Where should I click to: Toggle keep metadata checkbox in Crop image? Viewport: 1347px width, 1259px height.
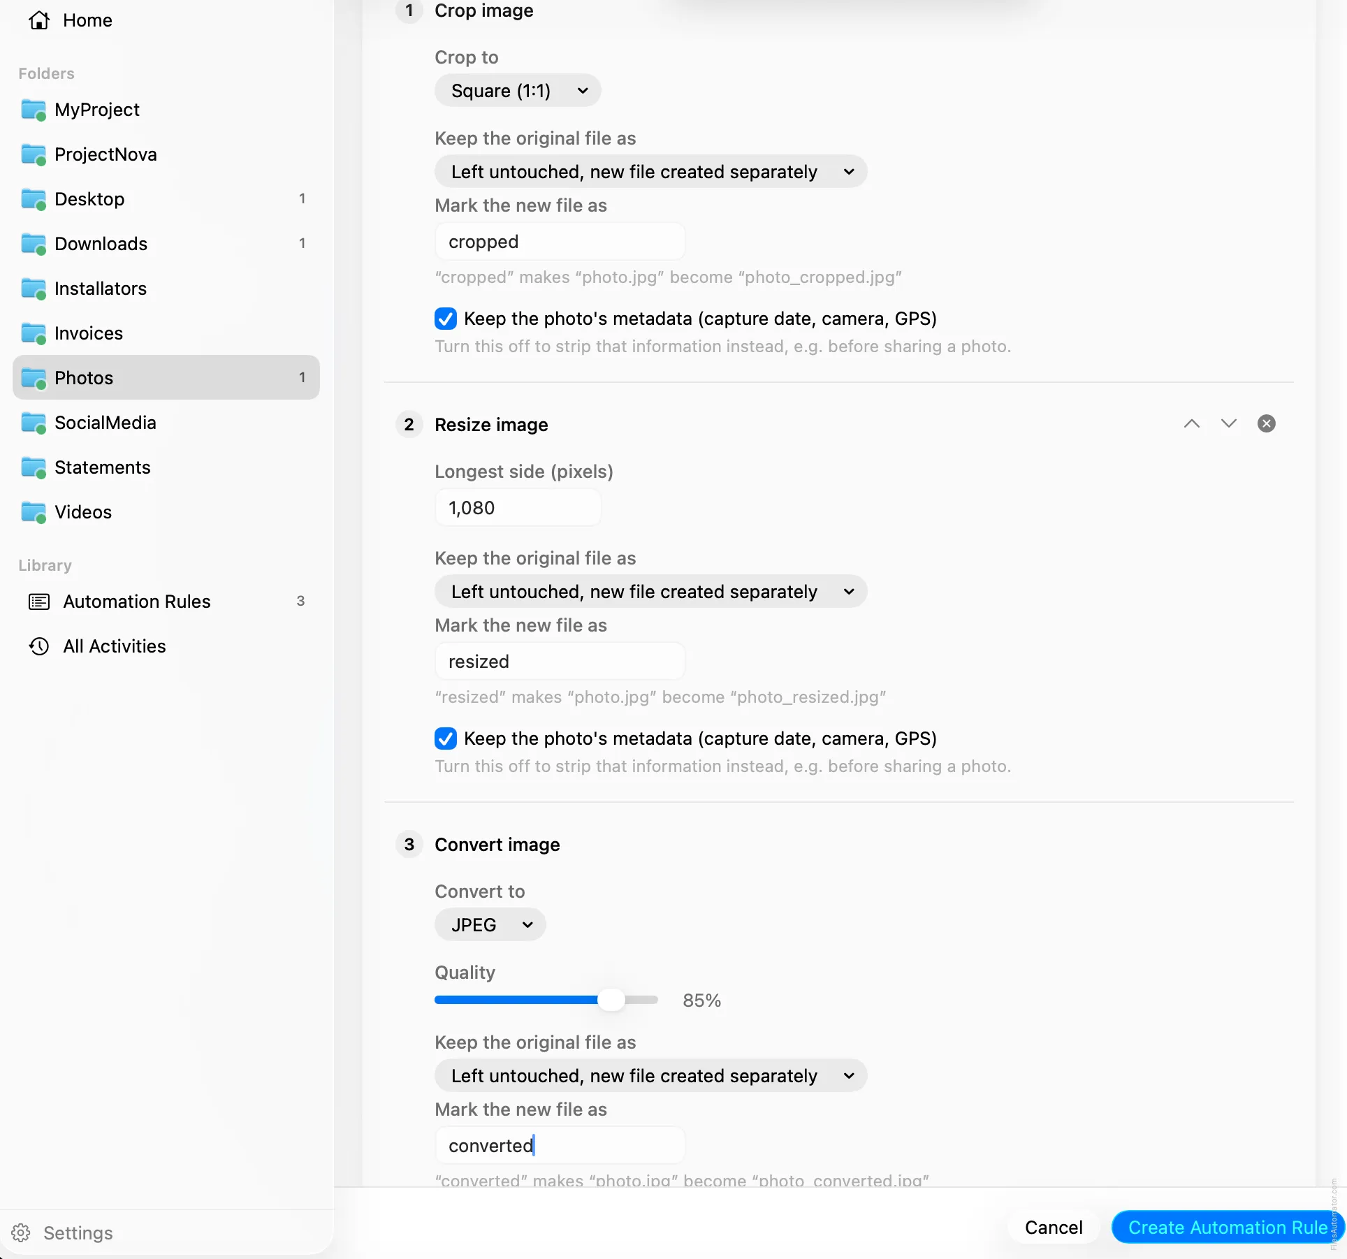pyautogui.click(x=446, y=319)
